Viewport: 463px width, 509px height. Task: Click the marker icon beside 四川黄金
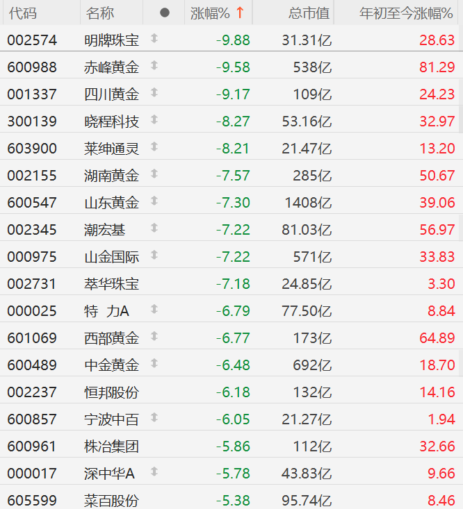tap(154, 92)
